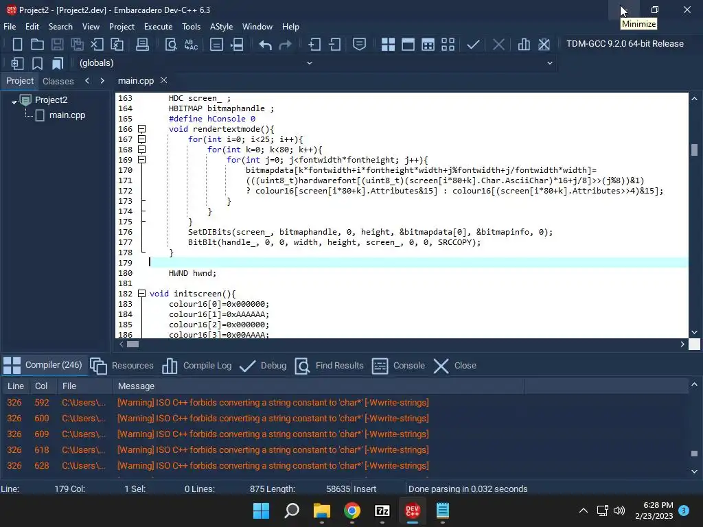Close the main.cpp editor tab
The image size is (703, 527).
click(163, 80)
